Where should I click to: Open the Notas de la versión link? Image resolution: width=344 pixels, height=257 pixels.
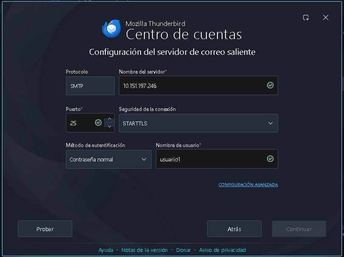[144, 250]
